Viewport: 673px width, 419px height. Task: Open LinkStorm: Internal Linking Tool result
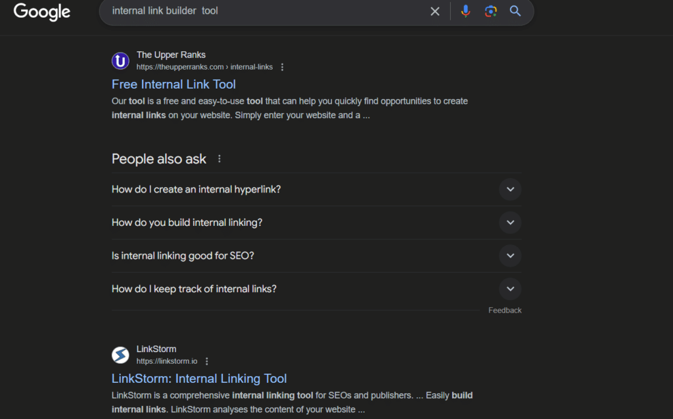coord(199,378)
